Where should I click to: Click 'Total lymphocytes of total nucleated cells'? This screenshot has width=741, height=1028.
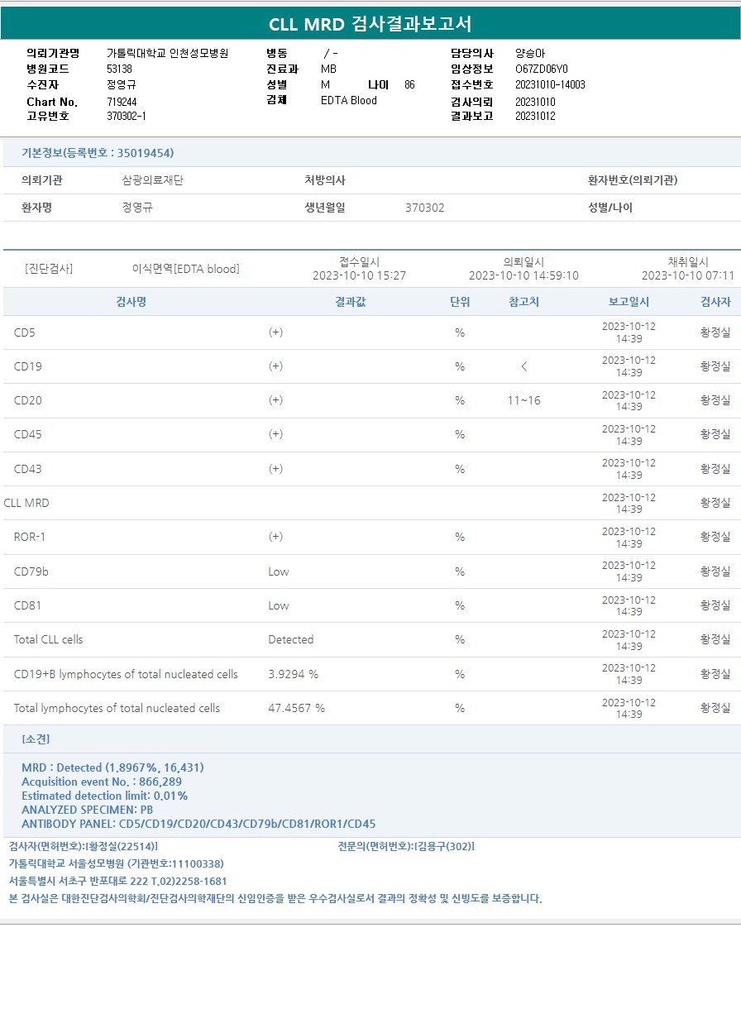[x=117, y=708]
